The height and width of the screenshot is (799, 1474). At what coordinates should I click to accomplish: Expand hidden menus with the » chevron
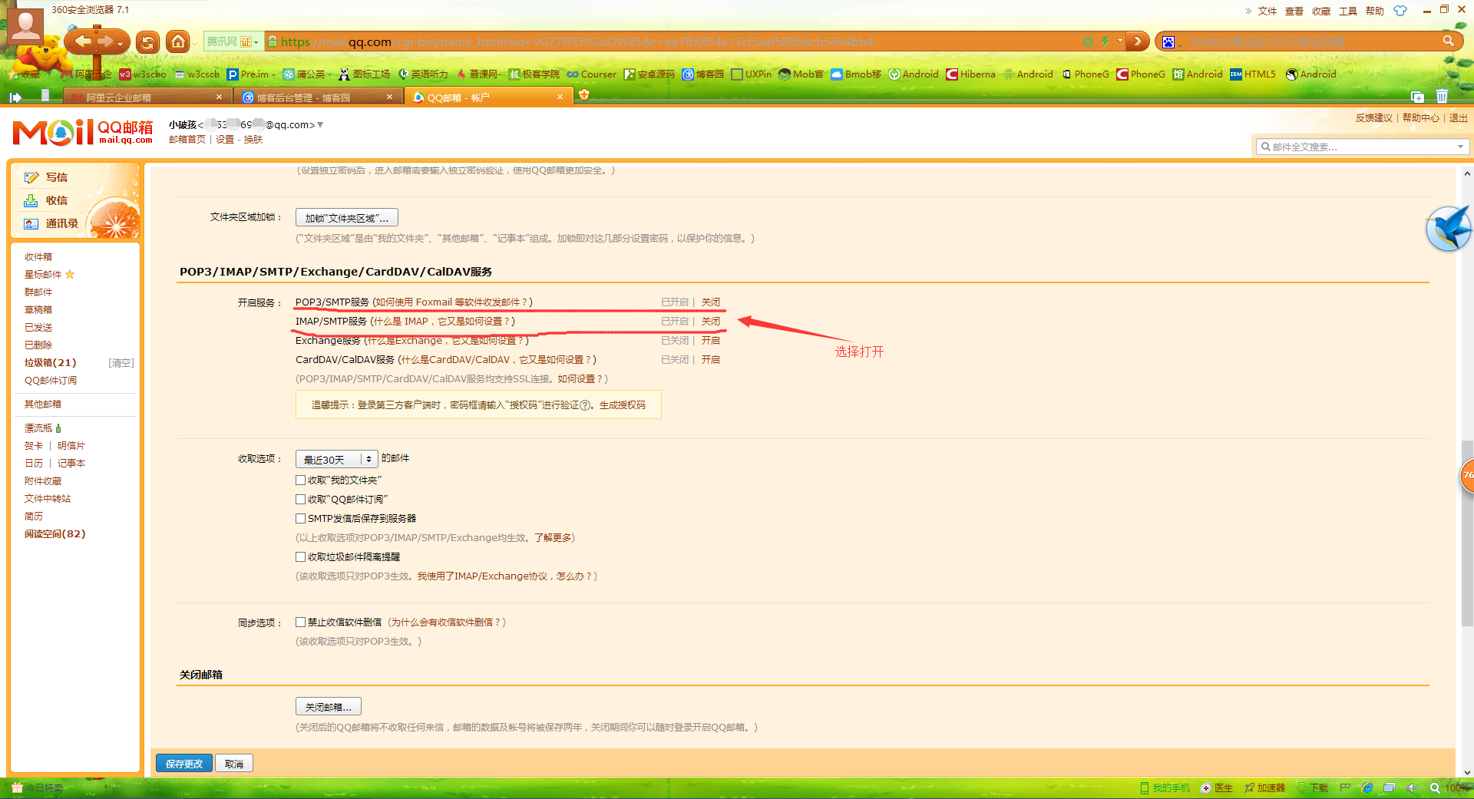1248,11
